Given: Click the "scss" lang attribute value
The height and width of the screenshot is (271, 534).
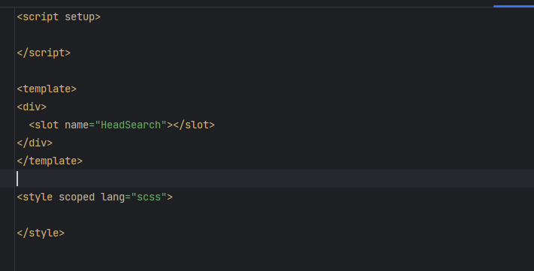Looking at the screenshot, I should [149, 197].
